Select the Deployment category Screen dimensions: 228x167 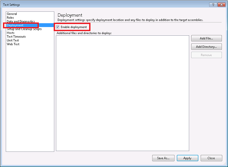[15, 25]
